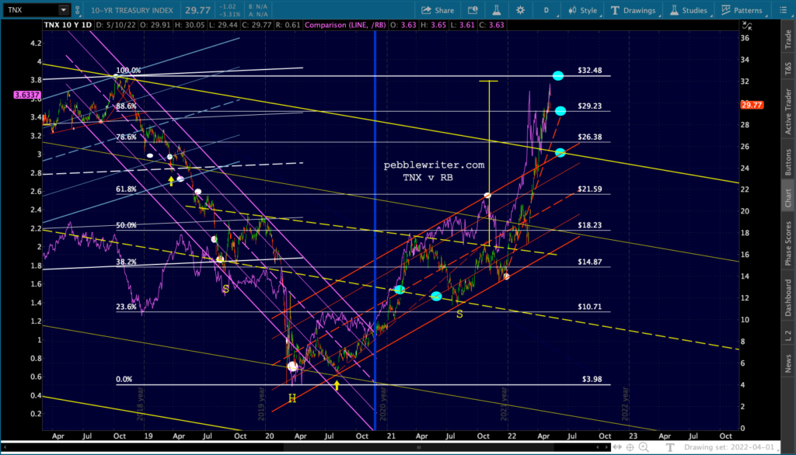Open chart settings gear icon
Viewport: 796px width, 455px height.
(520, 10)
